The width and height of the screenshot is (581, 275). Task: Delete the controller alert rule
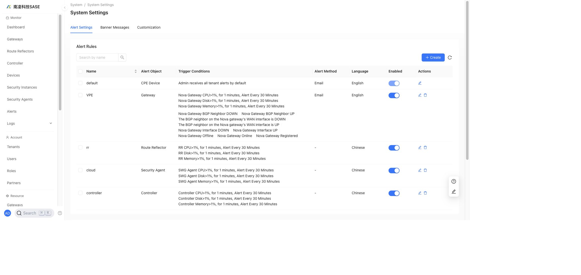[425, 193]
